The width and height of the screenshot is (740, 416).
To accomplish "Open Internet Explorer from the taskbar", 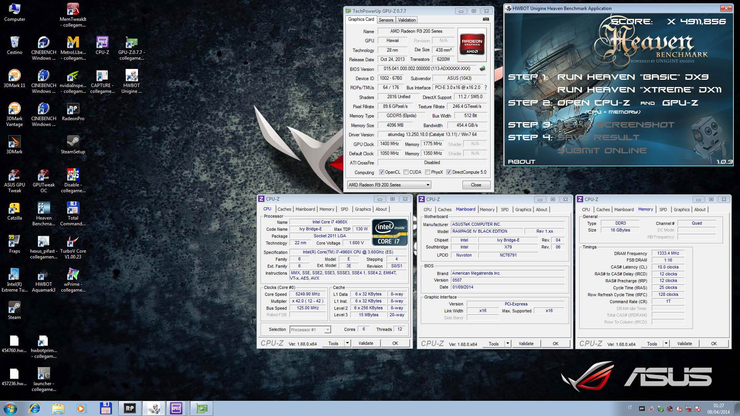I will point(35,408).
